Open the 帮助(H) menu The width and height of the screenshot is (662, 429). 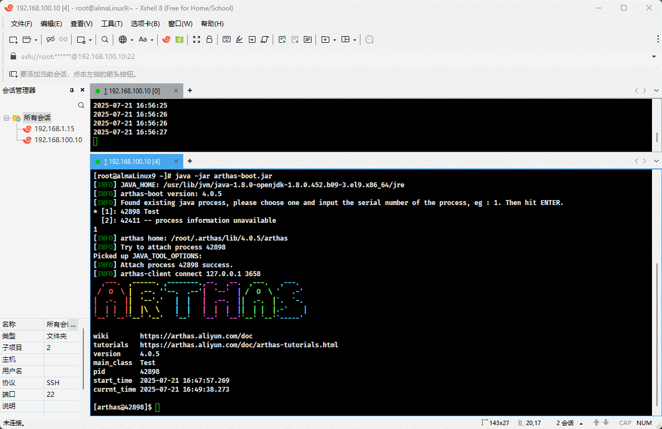click(x=212, y=24)
